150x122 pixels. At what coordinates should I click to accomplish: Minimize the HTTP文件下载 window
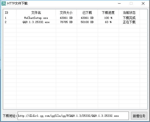(119, 4)
